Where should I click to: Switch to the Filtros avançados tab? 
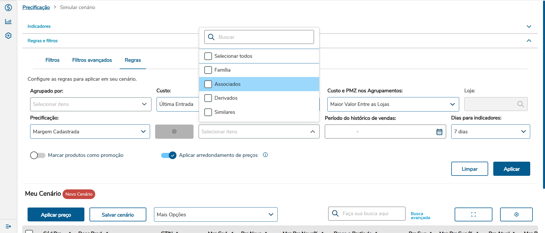tap(92, 60)
